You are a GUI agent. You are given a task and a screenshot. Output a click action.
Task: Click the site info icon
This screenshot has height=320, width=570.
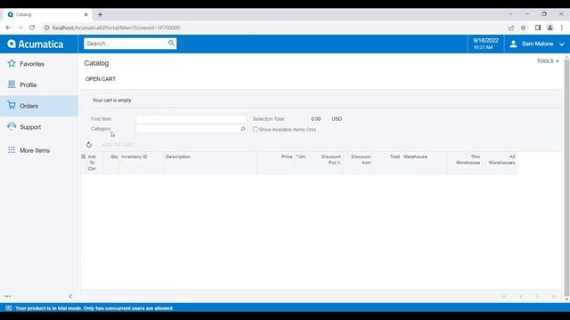click(46, 28)
